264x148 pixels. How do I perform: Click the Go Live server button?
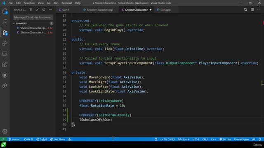click(x=225, y=139)
